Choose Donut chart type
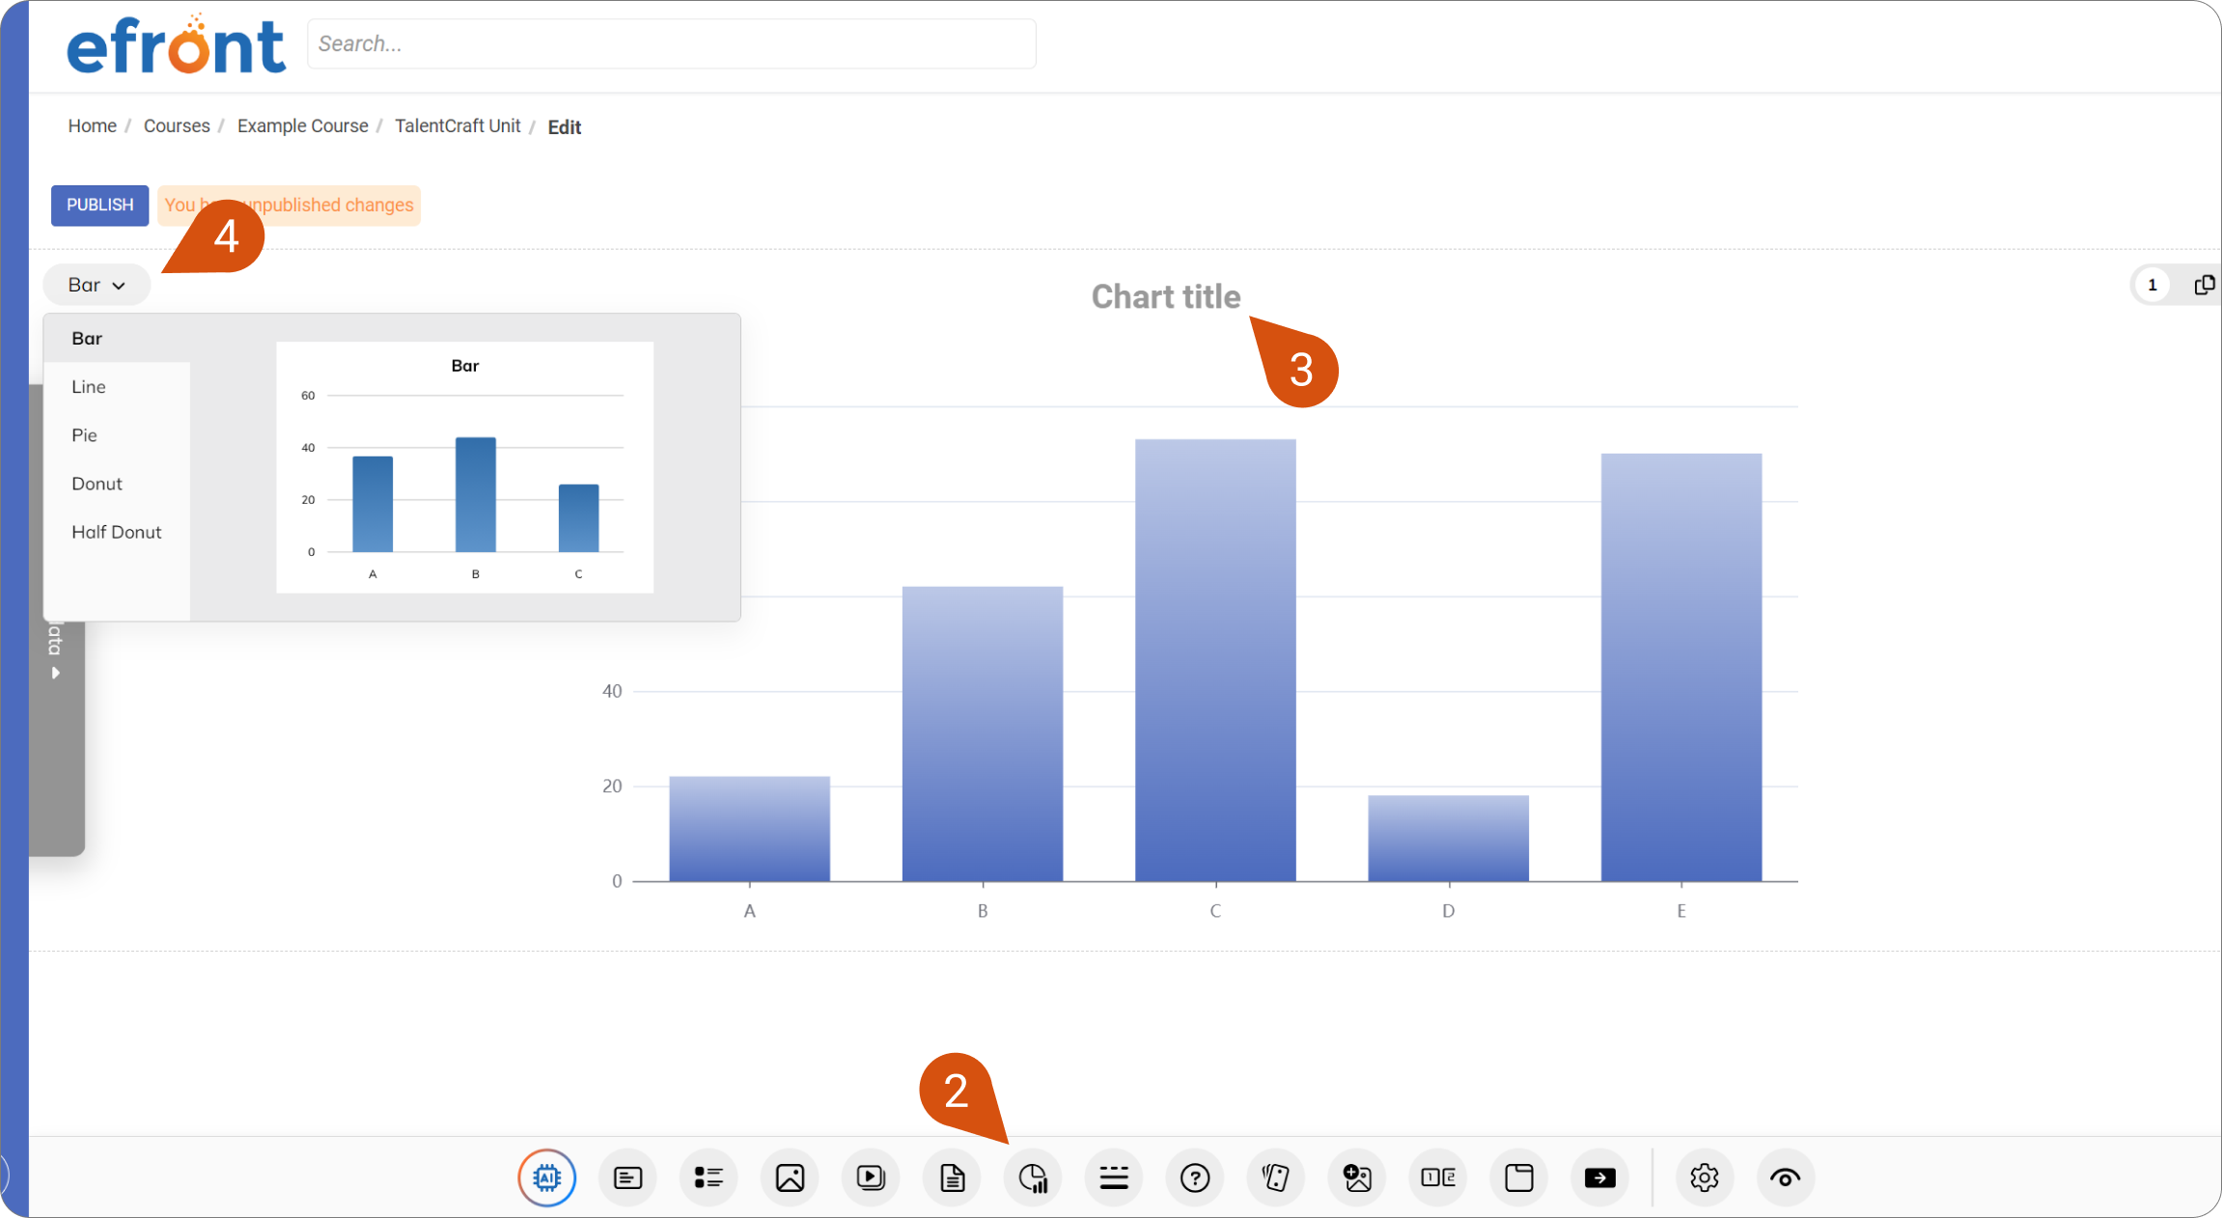Image resolution: width=2222 pixels, height=1218 pixels. 117,484
